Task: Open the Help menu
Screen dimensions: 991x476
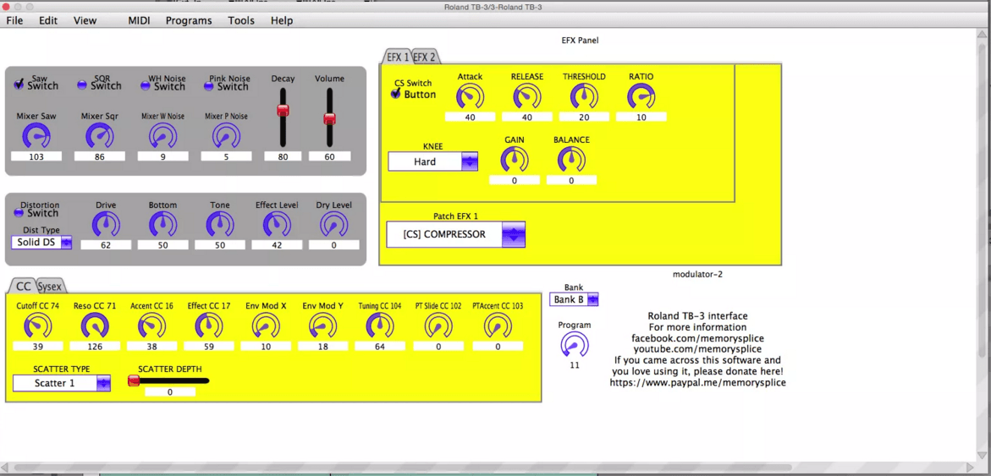Action: coord(282,20)
